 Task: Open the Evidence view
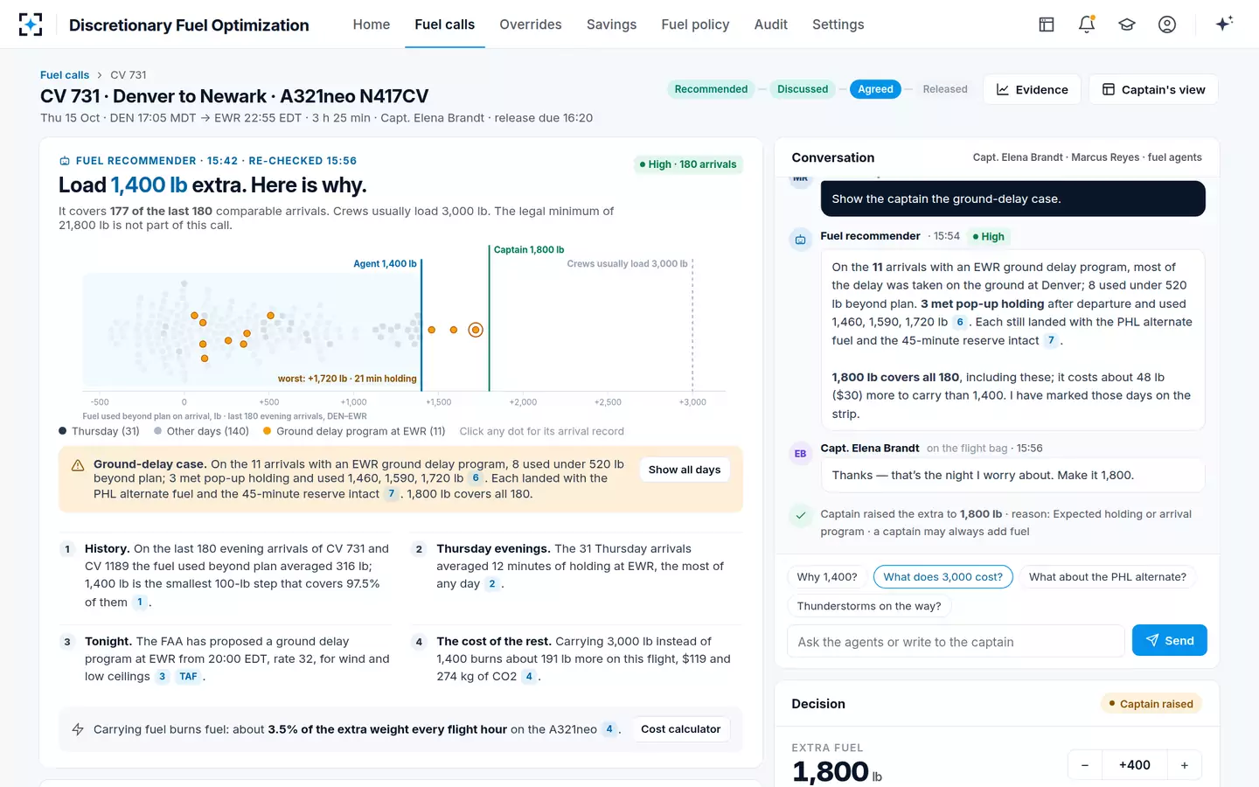[1032, 89]
